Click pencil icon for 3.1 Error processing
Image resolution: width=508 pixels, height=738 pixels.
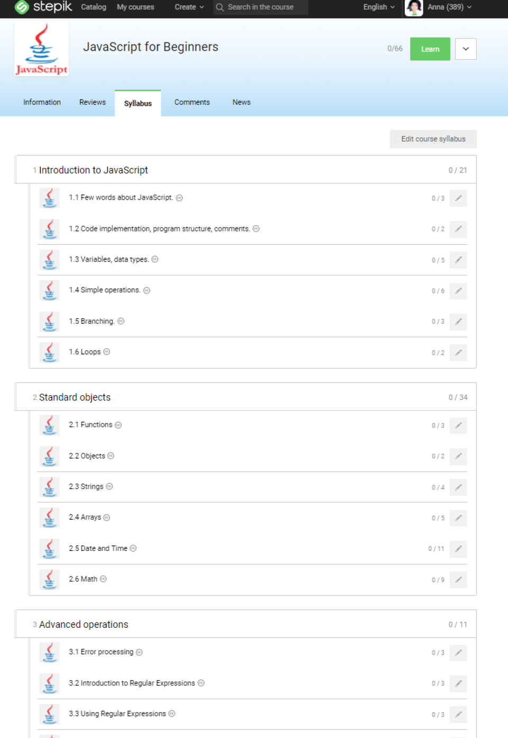tap(458, 653)
